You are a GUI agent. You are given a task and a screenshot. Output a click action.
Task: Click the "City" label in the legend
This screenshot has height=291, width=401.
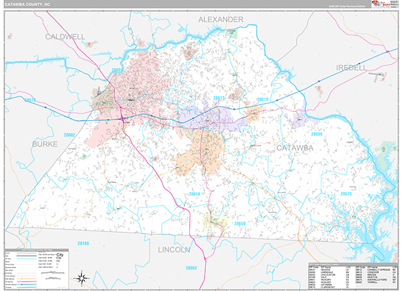[60, 255]
